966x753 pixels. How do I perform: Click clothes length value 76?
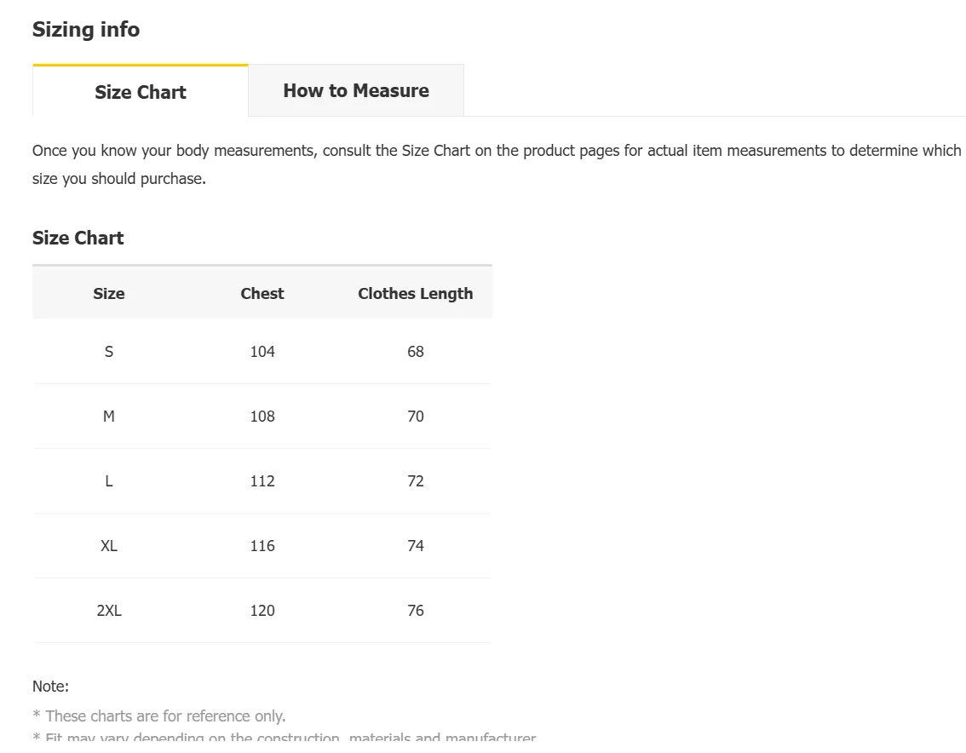[416, 611]
